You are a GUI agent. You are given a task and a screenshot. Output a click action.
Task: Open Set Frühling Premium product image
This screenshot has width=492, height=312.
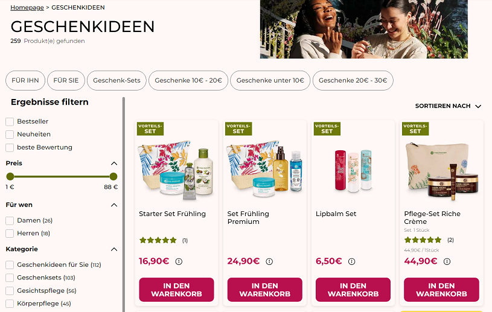[x=265, y=168]
